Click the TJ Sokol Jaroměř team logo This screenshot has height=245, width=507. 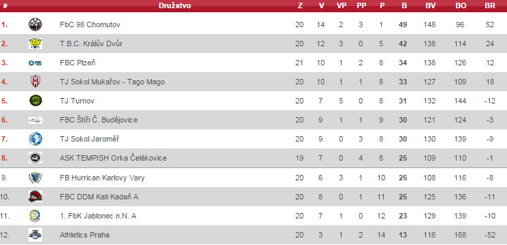tap(35, 139)
